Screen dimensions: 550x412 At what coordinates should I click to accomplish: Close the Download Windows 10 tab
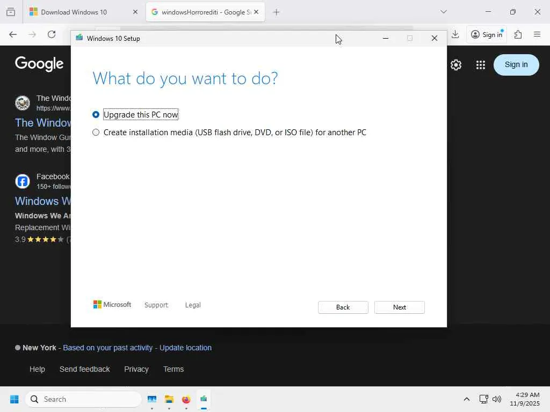(135, 12)
